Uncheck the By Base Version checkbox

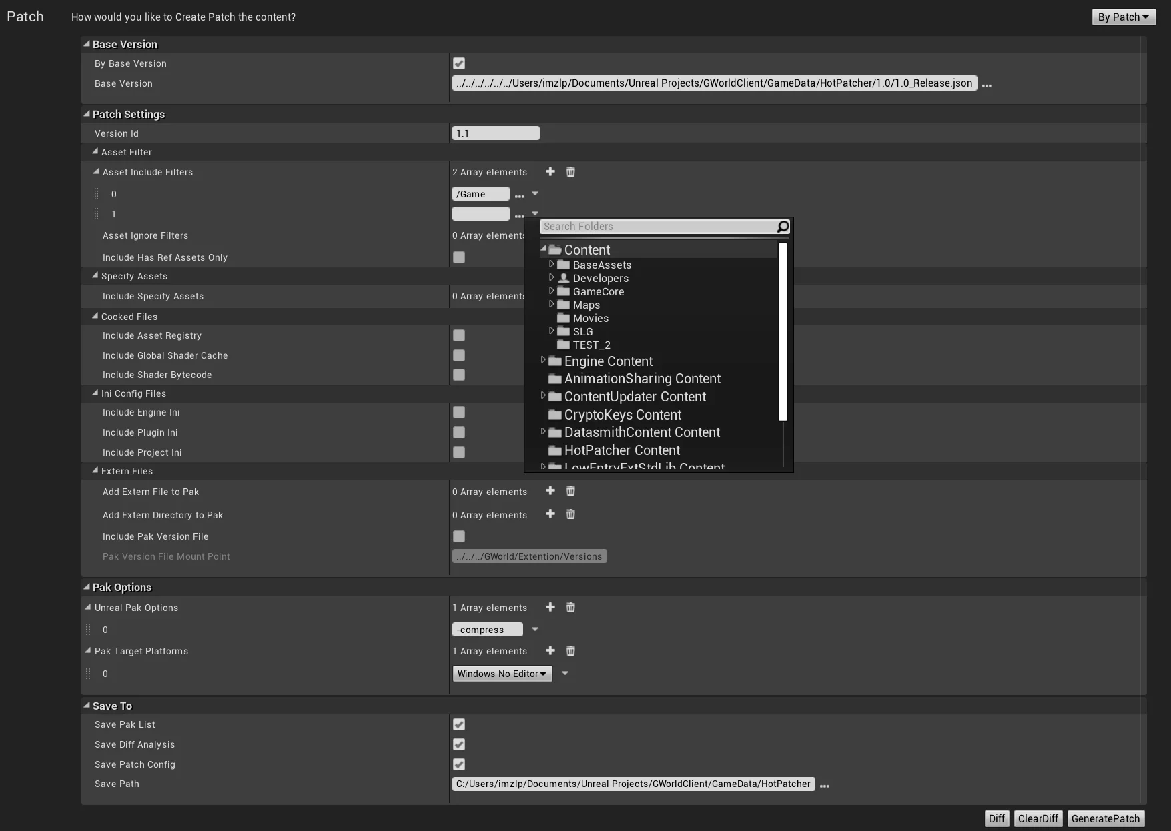[459, 63]
